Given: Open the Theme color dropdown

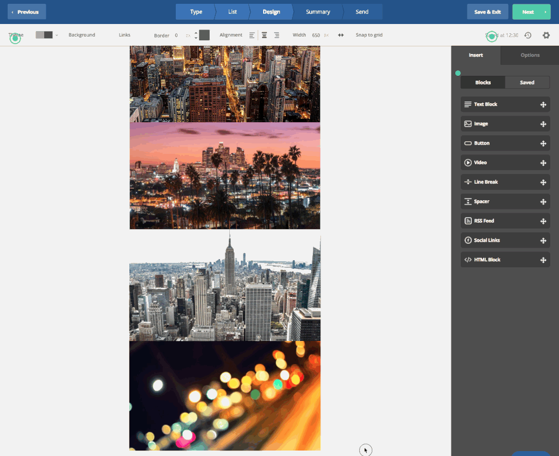Looking at the screenshot, I should click(46, 35).
